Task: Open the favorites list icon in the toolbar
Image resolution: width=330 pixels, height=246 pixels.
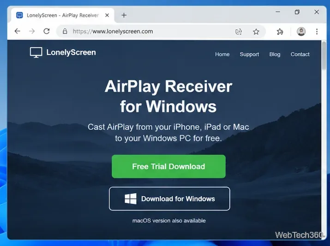Action: point(280,31)
